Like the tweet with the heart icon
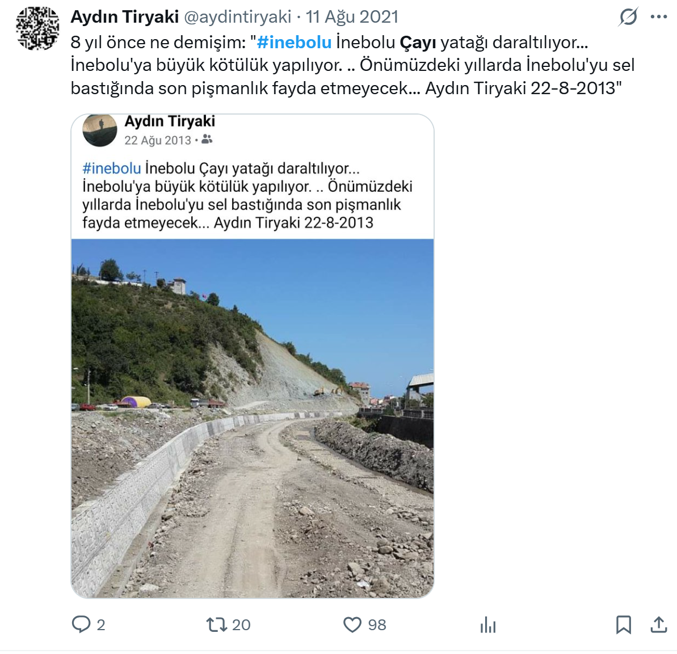The image size is (677, 654). [x=352, y=625]
